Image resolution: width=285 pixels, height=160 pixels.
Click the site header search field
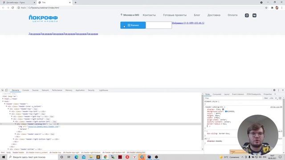tap(159, 25)
